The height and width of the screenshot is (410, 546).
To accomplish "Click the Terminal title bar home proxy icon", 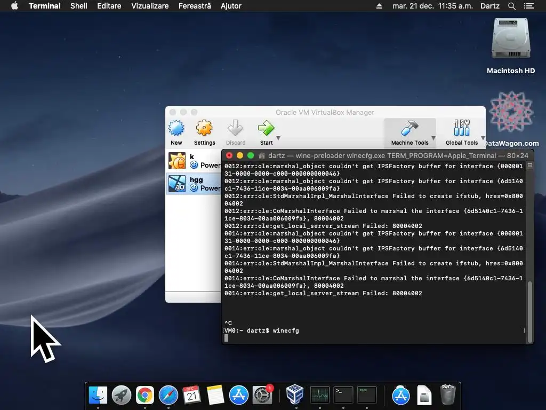I will click(262, 155).
